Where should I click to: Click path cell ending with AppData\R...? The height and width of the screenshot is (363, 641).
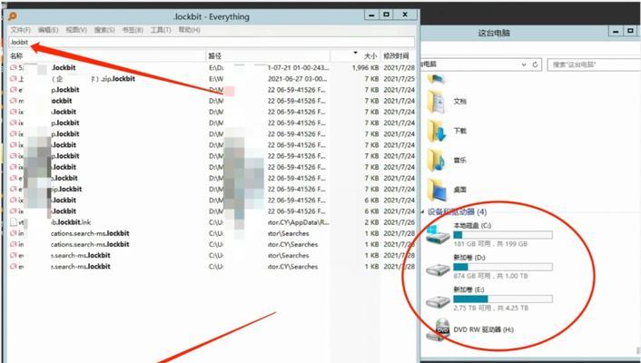coord(269,222)
